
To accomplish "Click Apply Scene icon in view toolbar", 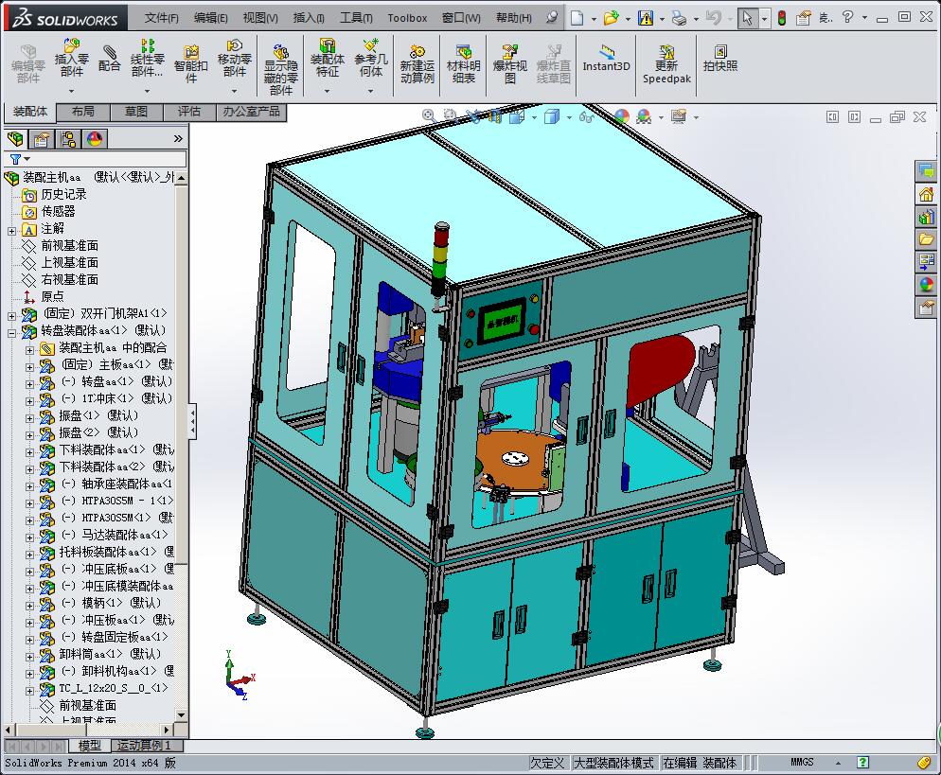I will coord(644,115).
